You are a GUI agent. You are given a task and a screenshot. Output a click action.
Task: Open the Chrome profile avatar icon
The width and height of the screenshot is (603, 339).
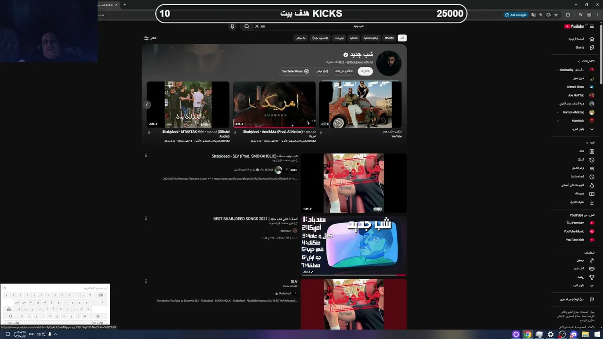(x=589, y=15)
